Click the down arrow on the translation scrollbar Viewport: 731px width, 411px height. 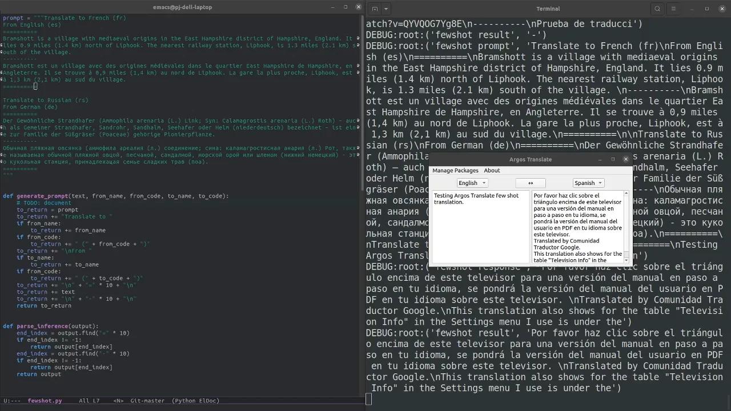click(625, 260)
